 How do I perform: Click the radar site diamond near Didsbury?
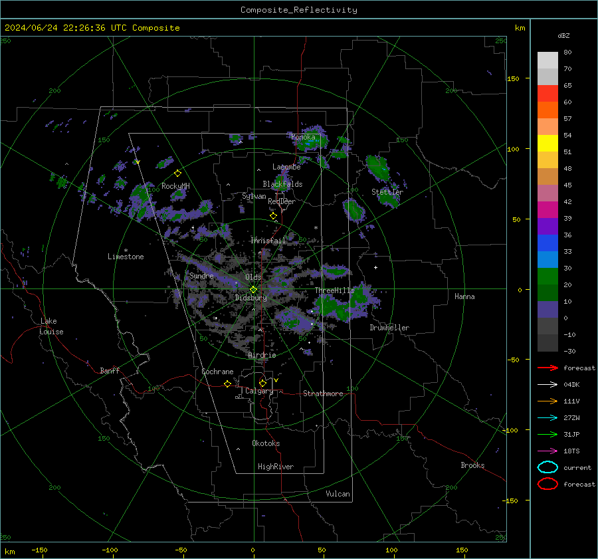tap(253, 290)
